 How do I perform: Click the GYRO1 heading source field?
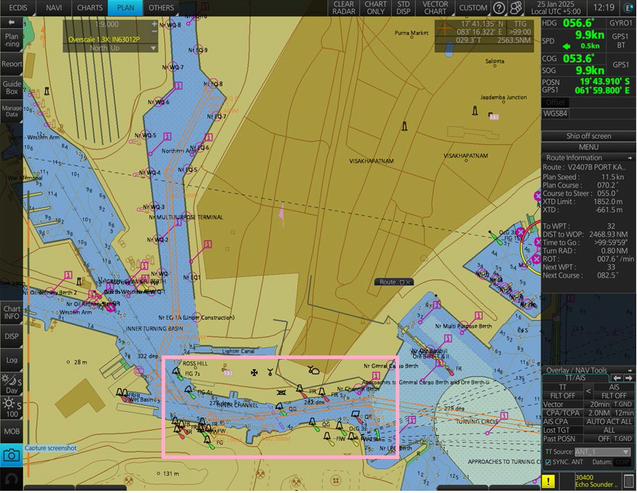(621, 23)
